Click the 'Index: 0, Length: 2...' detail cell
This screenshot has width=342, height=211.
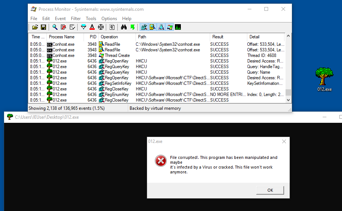(x=266, y=95)
